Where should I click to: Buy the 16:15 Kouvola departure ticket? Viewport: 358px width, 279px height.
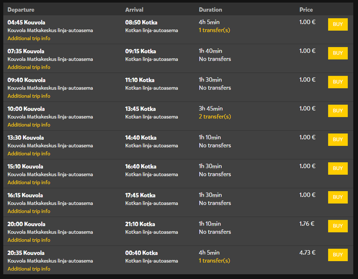337,197
